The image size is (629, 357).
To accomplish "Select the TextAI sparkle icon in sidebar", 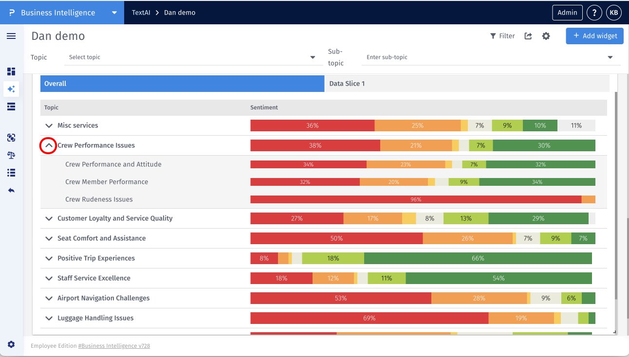I will (x=11, y=89).
